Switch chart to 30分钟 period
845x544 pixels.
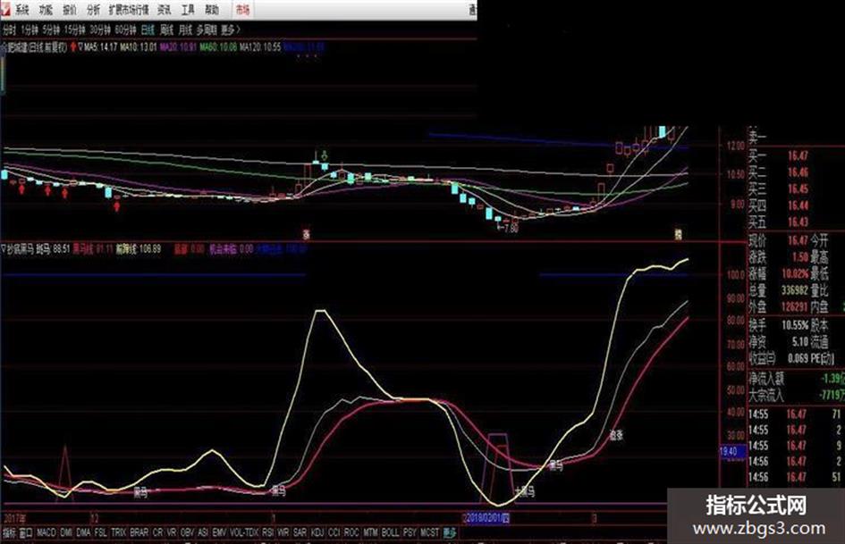99,29
